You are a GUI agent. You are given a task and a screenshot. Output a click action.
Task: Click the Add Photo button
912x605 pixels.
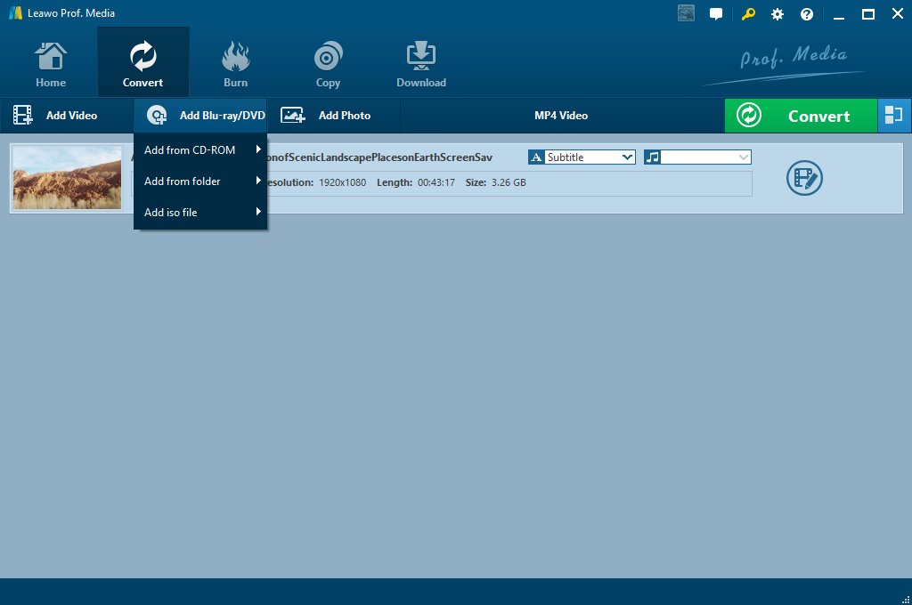pyautogui.click(x=333, y=116)
